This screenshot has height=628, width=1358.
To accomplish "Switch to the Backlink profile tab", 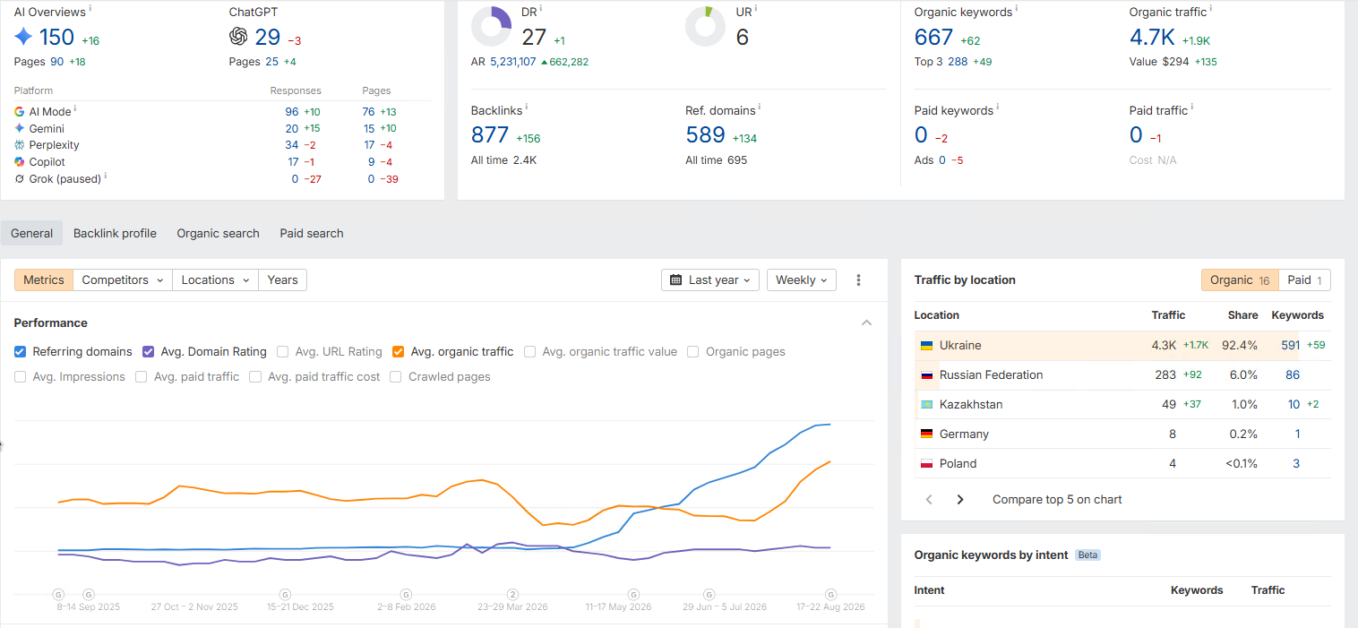I will pyautogui.click(x=115, y=233).
